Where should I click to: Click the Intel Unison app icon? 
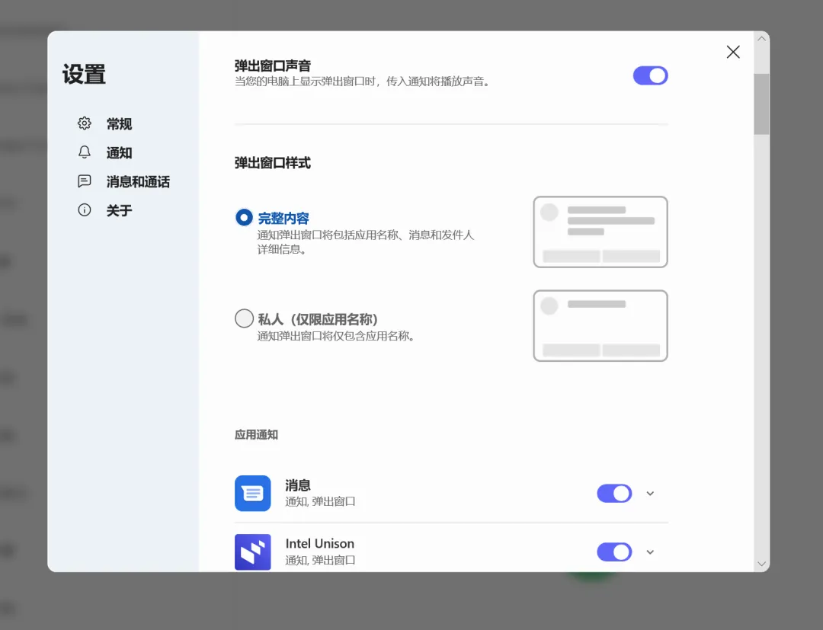252,552
